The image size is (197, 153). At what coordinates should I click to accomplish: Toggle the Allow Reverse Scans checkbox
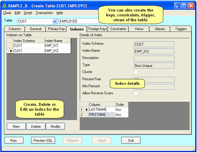pyautogui.click(x=136, y=93)
